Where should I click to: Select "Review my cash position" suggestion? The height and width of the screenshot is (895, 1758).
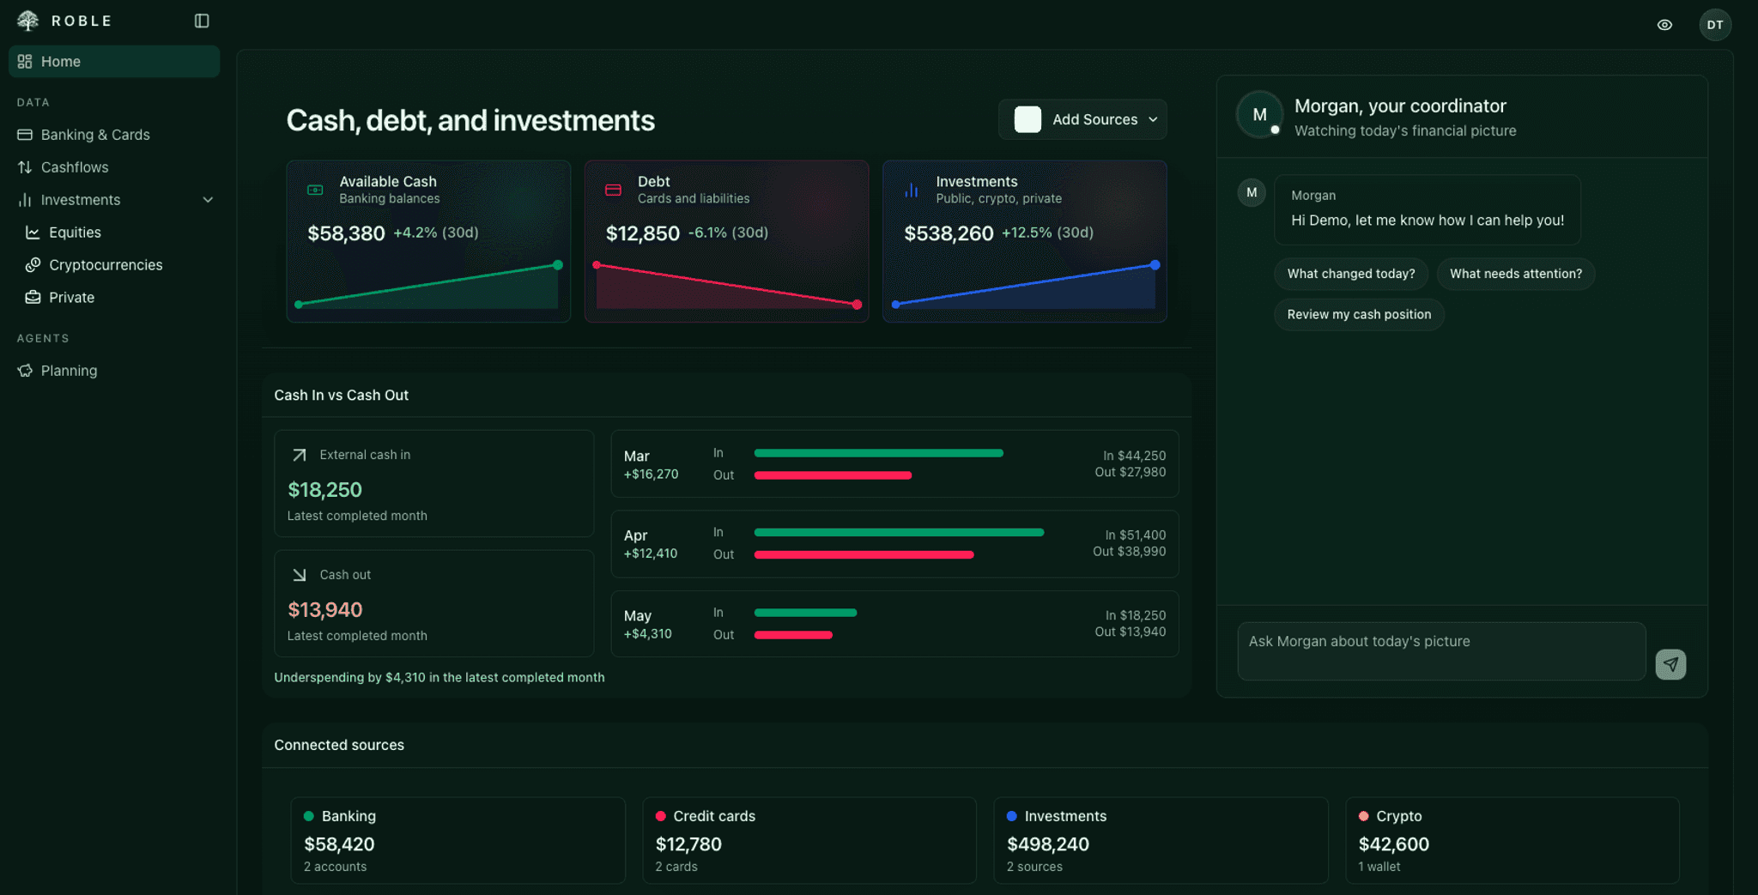(1359, 314)
